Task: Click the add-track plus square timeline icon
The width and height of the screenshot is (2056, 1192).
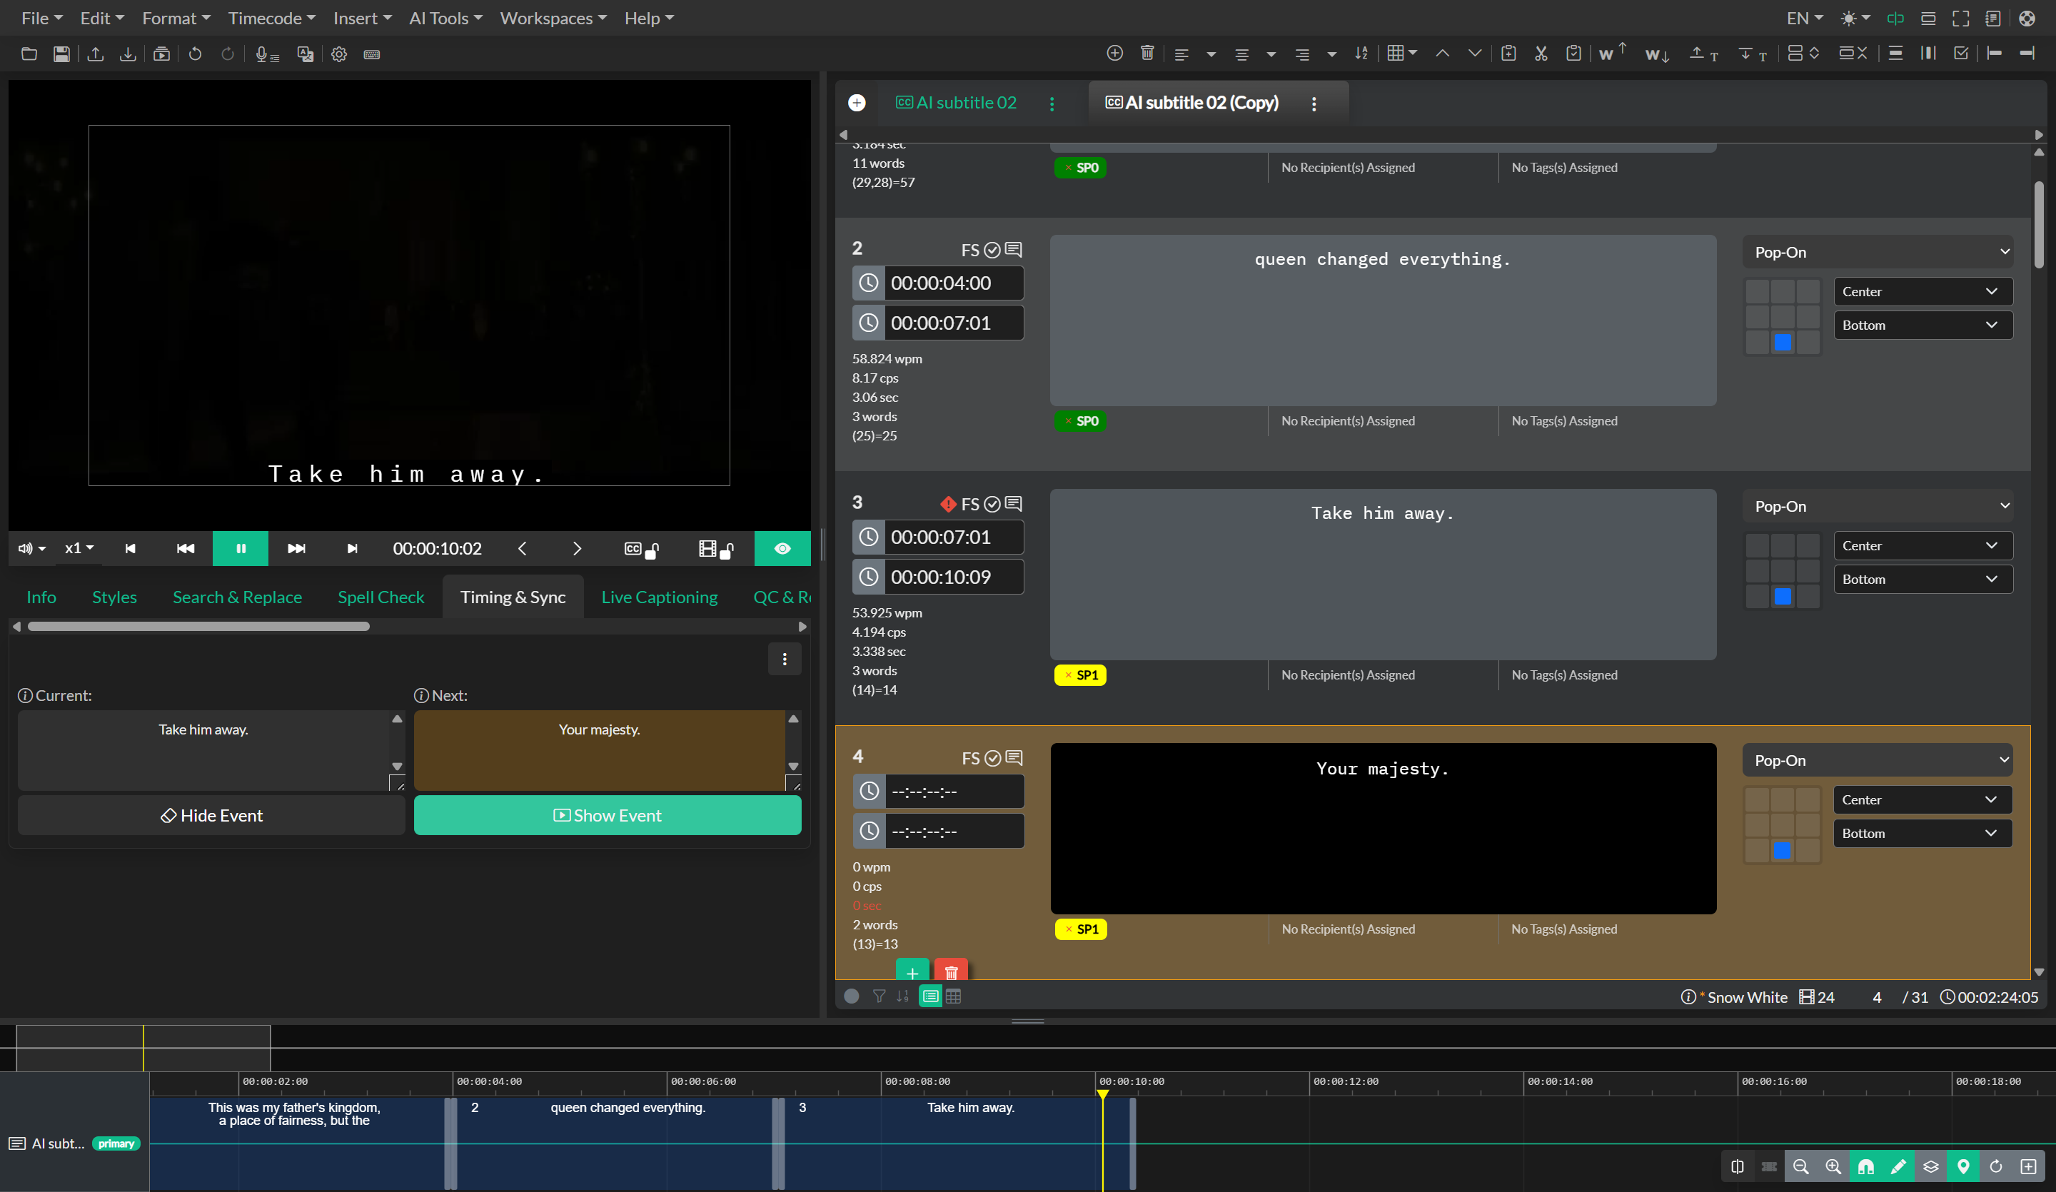Action: [x=2028, y=1166]
